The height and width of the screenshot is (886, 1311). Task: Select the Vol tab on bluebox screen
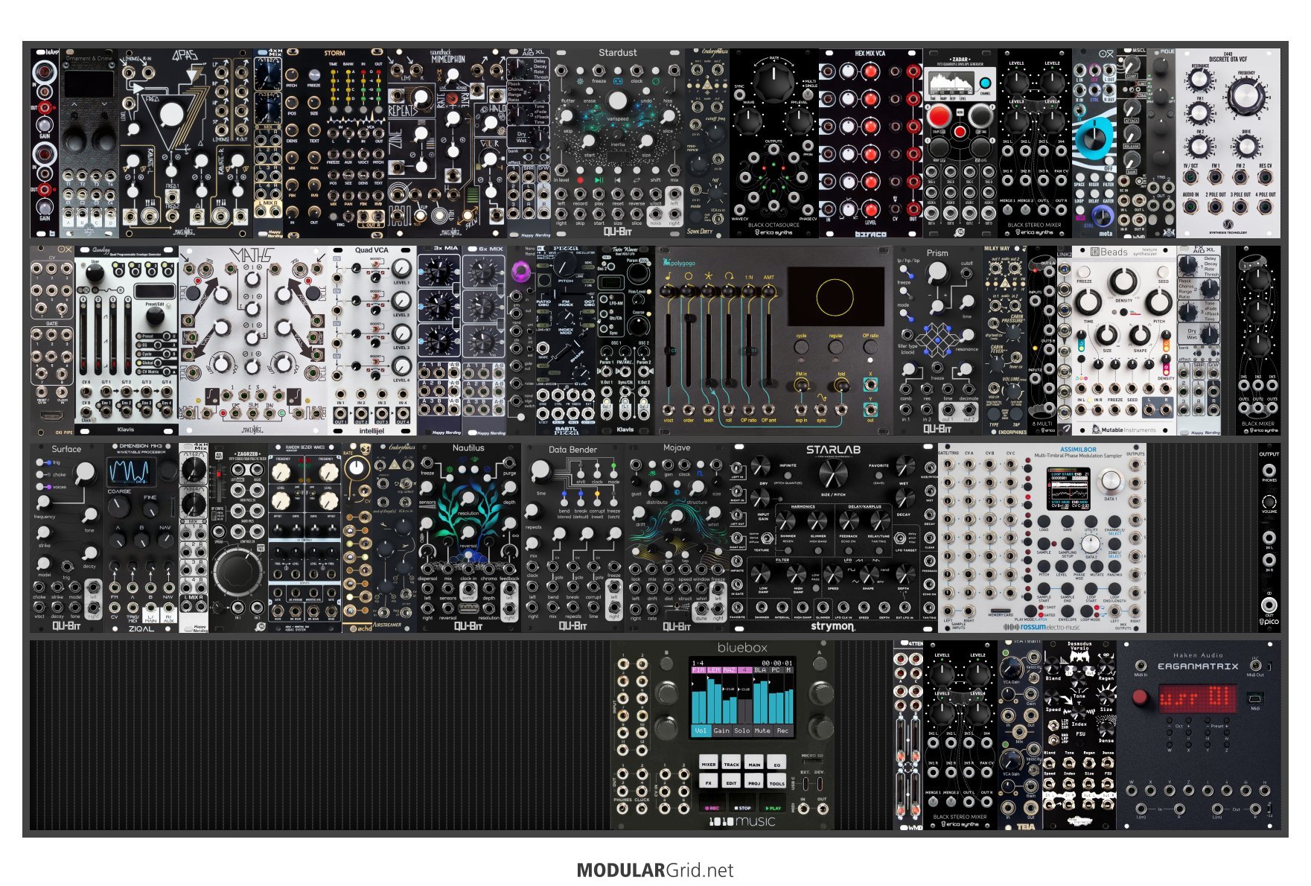(701, 730)
